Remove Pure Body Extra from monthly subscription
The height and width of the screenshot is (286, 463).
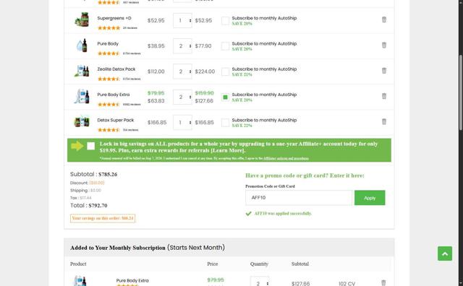(383, 282)
